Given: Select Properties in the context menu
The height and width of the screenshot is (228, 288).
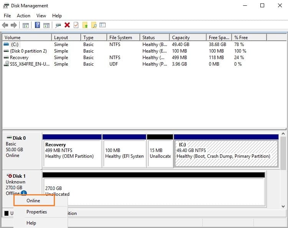Looking at the screenshot, I should [x=36, y=212].
